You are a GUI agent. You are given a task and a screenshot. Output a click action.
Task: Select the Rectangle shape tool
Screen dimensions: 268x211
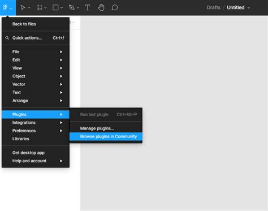(x=55, y=7)
